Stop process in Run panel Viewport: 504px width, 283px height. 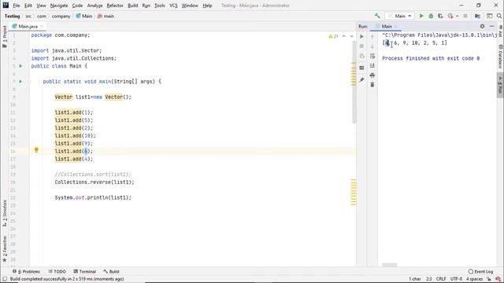tap(361, 46)
